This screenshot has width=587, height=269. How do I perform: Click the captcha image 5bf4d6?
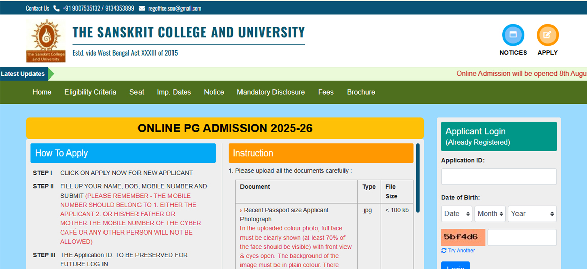pos(463,237)
